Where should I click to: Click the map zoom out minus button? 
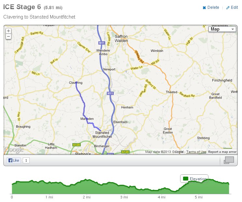click(x=8, y=36)
